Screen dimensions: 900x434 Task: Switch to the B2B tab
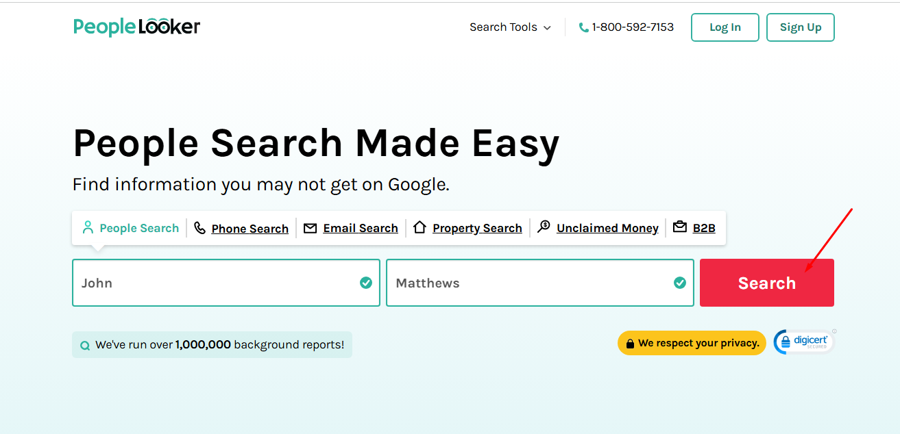694,227
